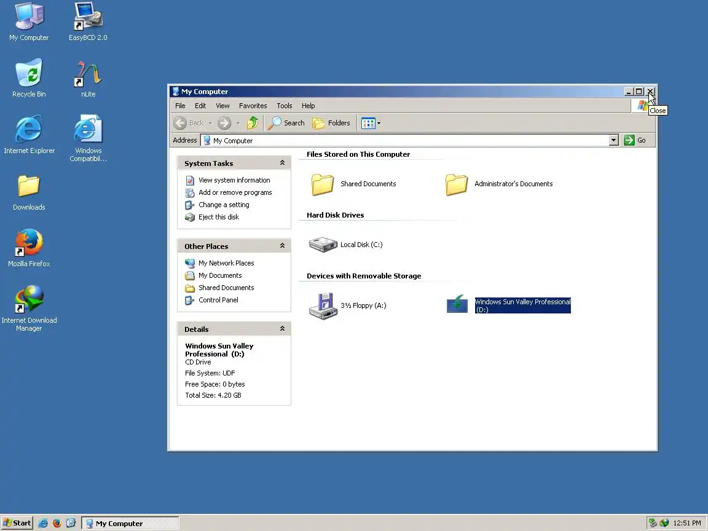This screenshot has height=531, width=708.
Task: Collapse the Details panel
Action: point(282,329)
